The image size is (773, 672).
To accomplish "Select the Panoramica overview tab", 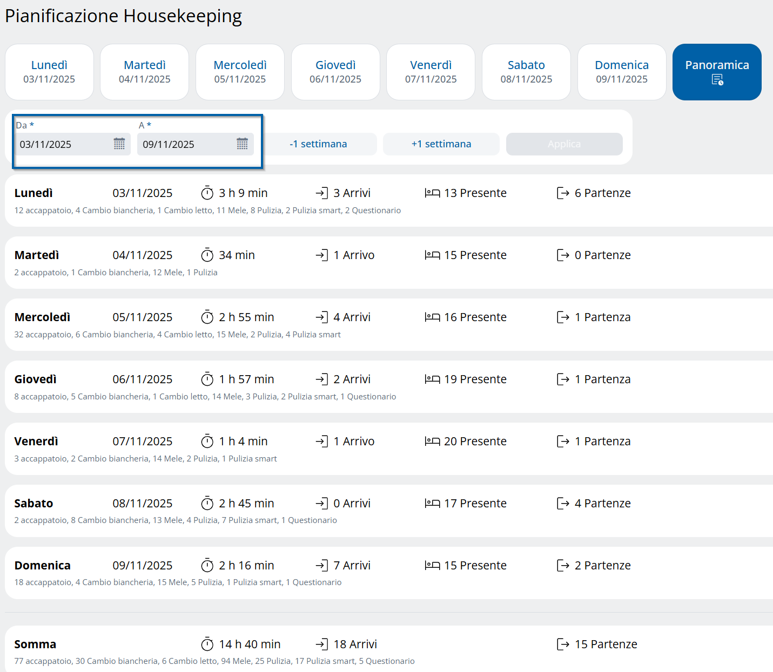I will click(x=717, y=72).
